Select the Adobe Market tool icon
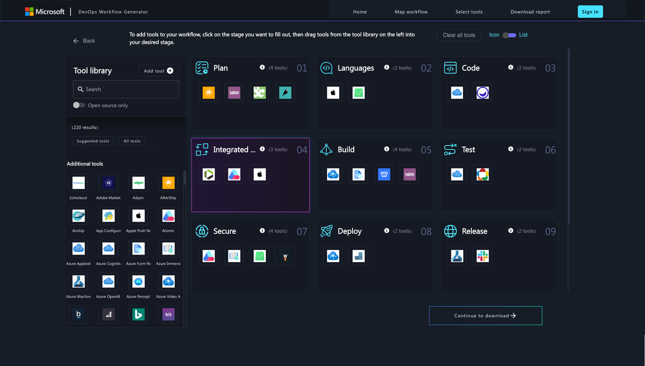The height and width of the screenshot is (366, 645). pyautogui.click(x=108, y=183)
